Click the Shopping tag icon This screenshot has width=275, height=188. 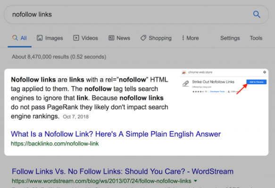click(143, 38)
